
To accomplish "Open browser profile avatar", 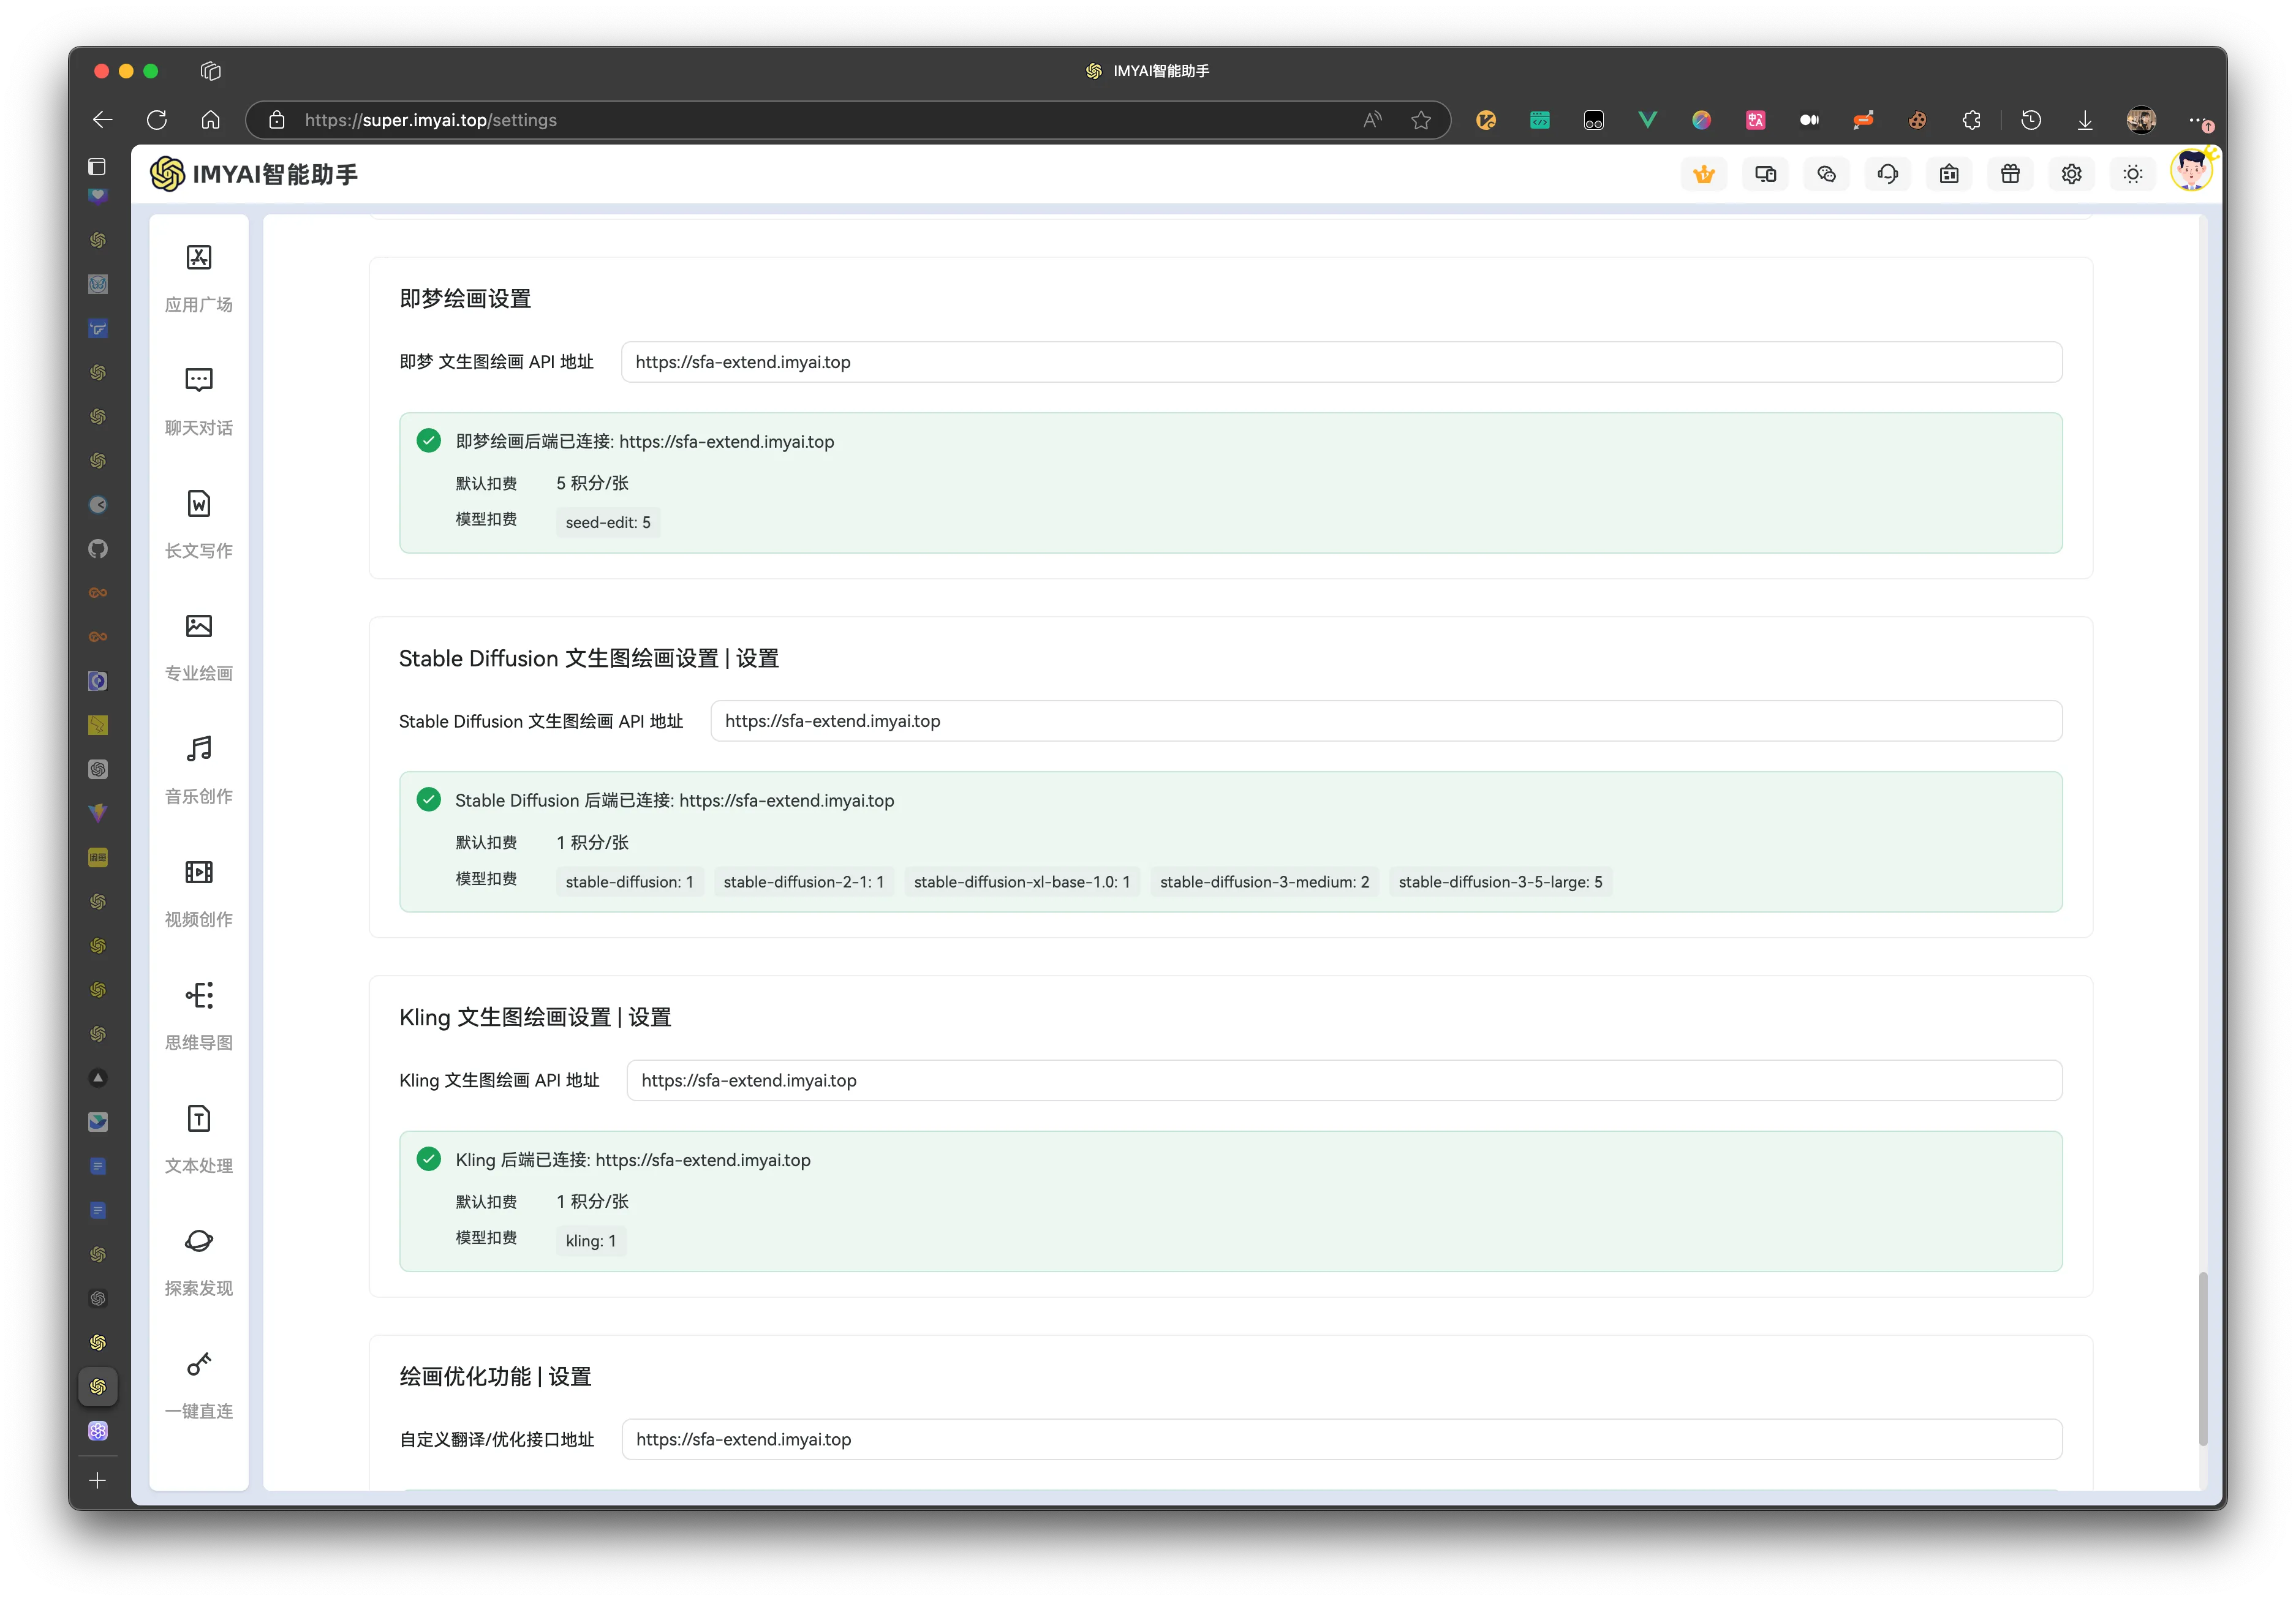I will coord(2140,120).
